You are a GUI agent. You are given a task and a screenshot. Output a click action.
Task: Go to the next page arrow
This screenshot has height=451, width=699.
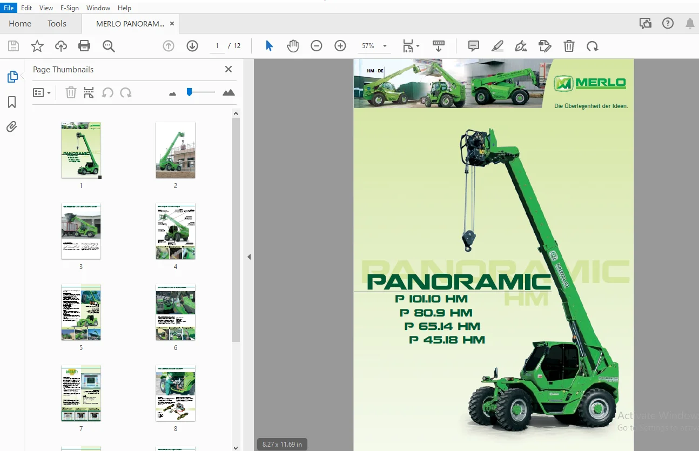(192, 46)
